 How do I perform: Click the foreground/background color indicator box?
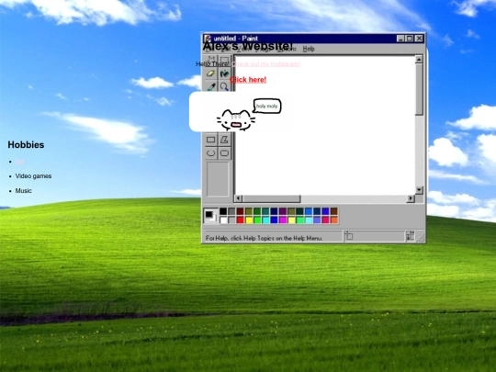[x=210, y=216]
